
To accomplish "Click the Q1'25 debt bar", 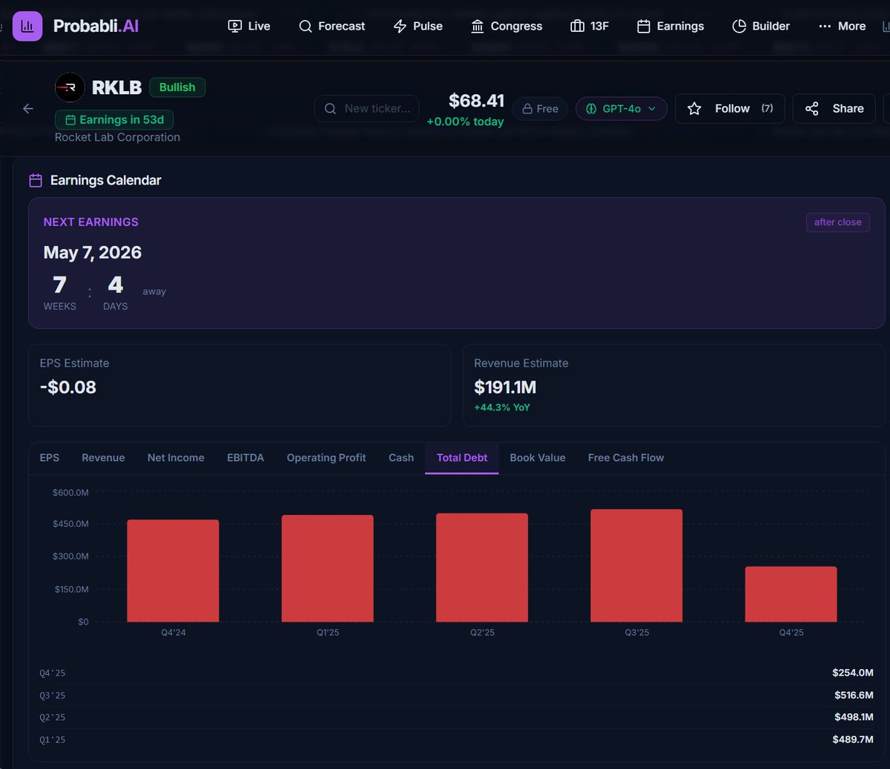I will point(328,568).
